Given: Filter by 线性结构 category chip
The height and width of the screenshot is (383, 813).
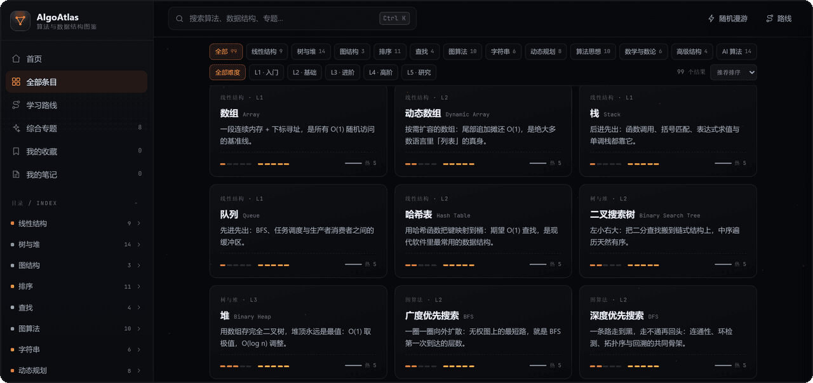Looking at the screenshot, I should (x=267, y=51).
